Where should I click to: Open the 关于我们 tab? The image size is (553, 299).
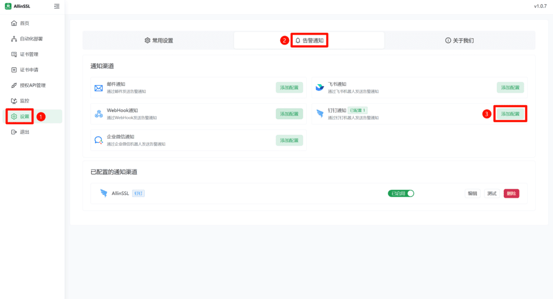(x=460, y=40)
